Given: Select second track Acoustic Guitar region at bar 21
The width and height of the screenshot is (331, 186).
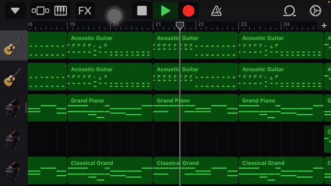Looking at the screenshot, I should tap(195, 76).
